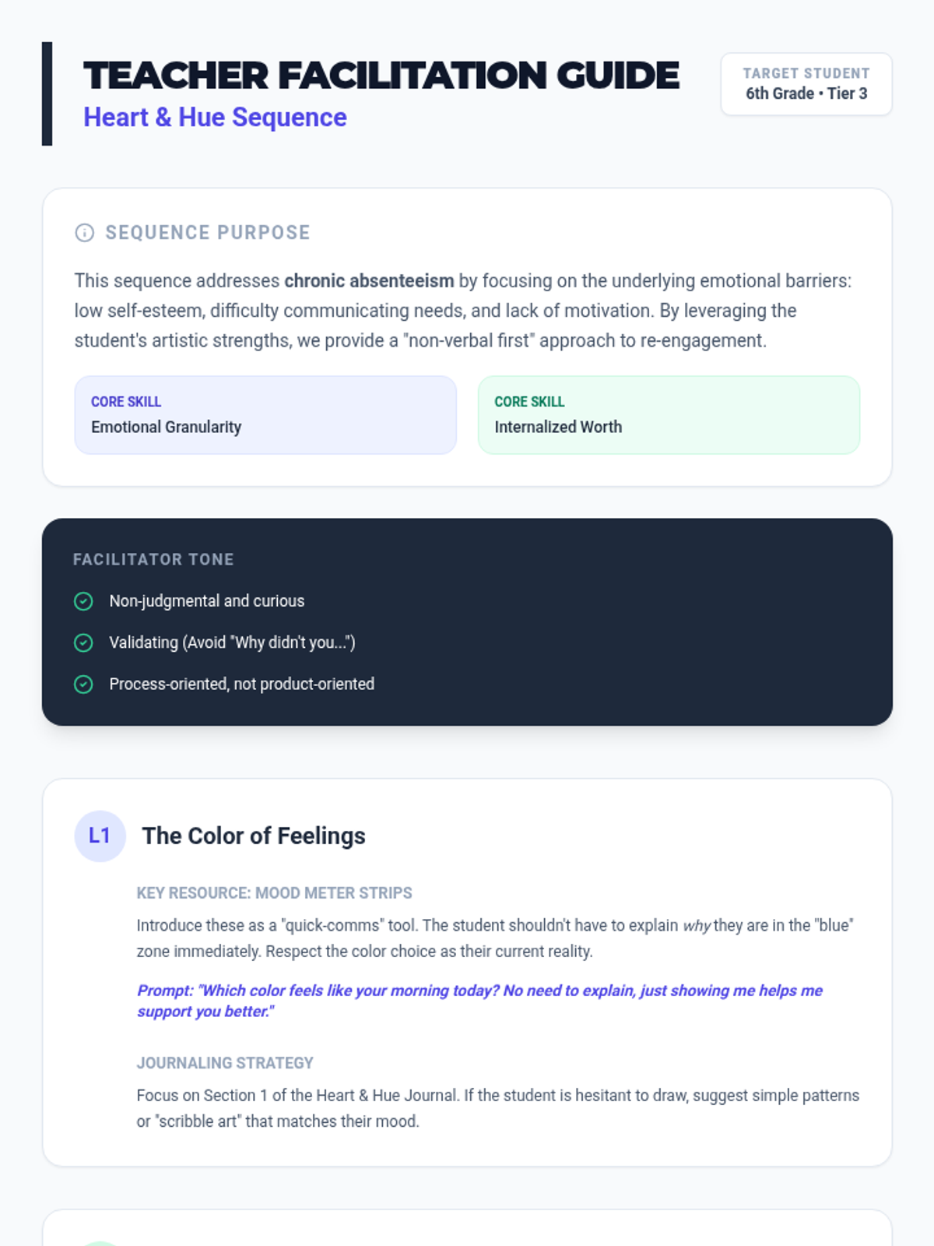Click the dark vertical bar beside the title
The width and height of the screenshot is (934, 1246).
47,93
